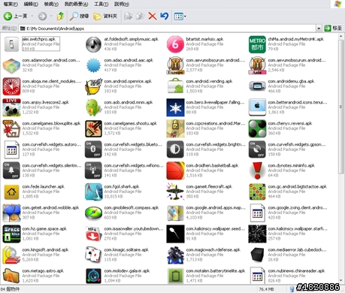This screenshot has height=293, width=345.
Task: Open the 檔案(F) menu
Action: coord(11,4)
